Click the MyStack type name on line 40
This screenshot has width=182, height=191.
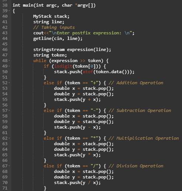(42, 16)
